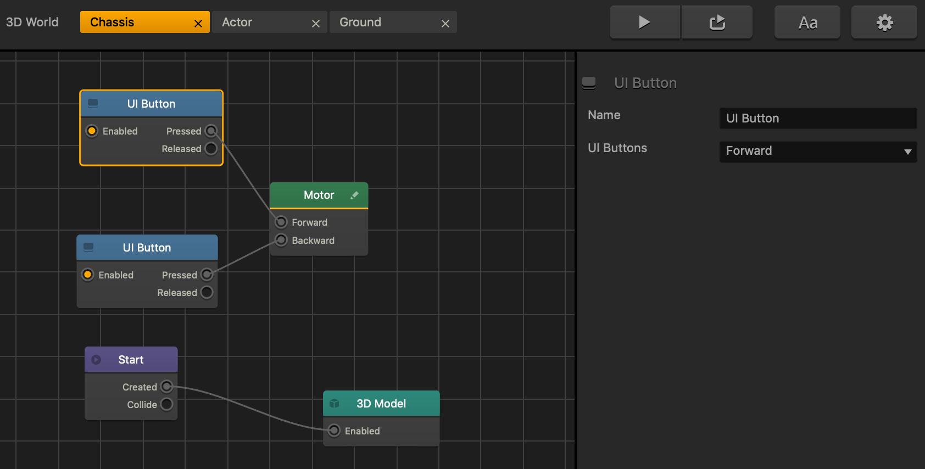This screenshot has height=469, width=925.
Task: Click the Name input field
Action: point(818,119)
